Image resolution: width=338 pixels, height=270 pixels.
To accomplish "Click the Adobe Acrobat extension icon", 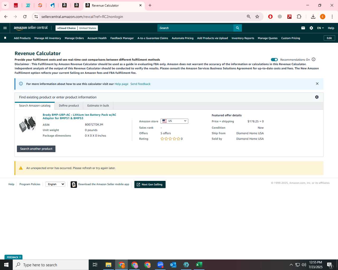I will pos(289,17).
